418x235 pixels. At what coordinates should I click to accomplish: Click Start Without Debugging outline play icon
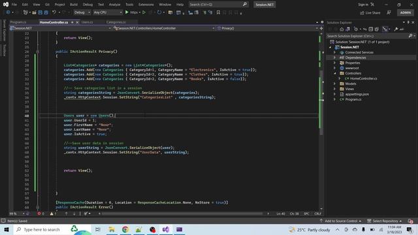(x=144, y=12)
